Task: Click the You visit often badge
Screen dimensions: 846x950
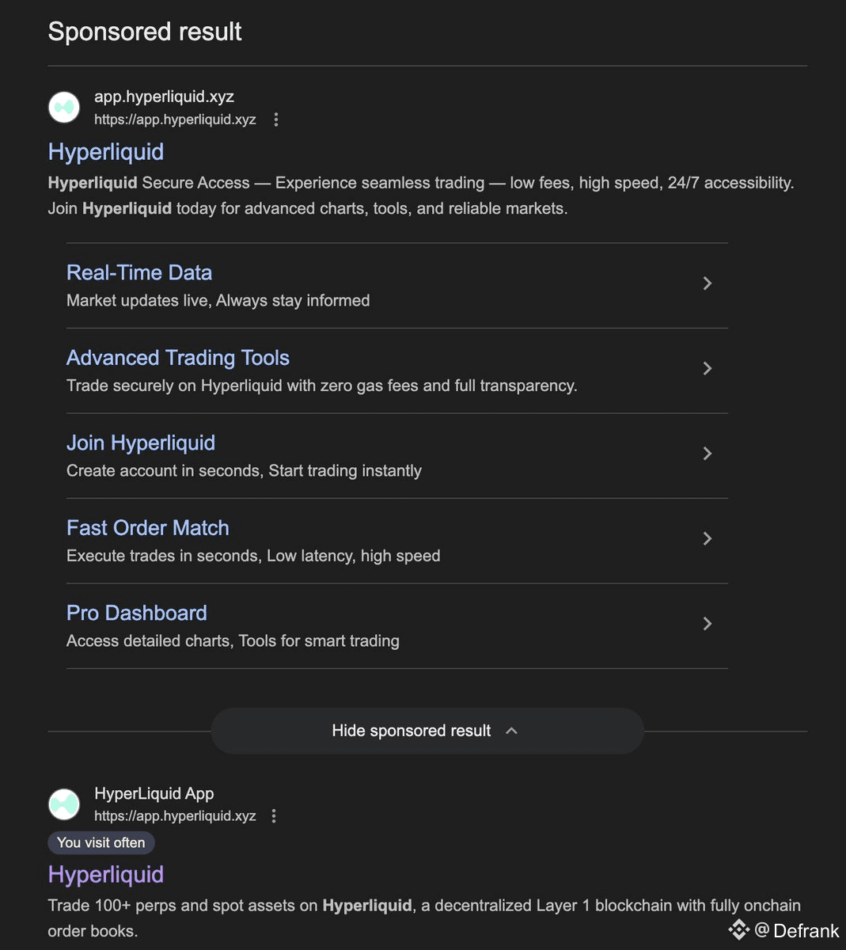Action: click(x=101, y=843)
